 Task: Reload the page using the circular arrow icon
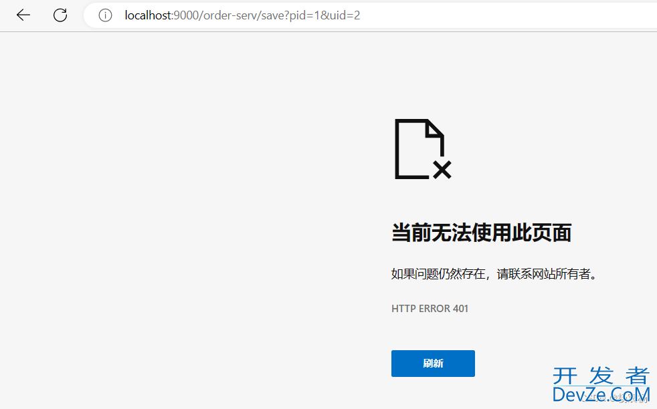(x=60, y=15)
